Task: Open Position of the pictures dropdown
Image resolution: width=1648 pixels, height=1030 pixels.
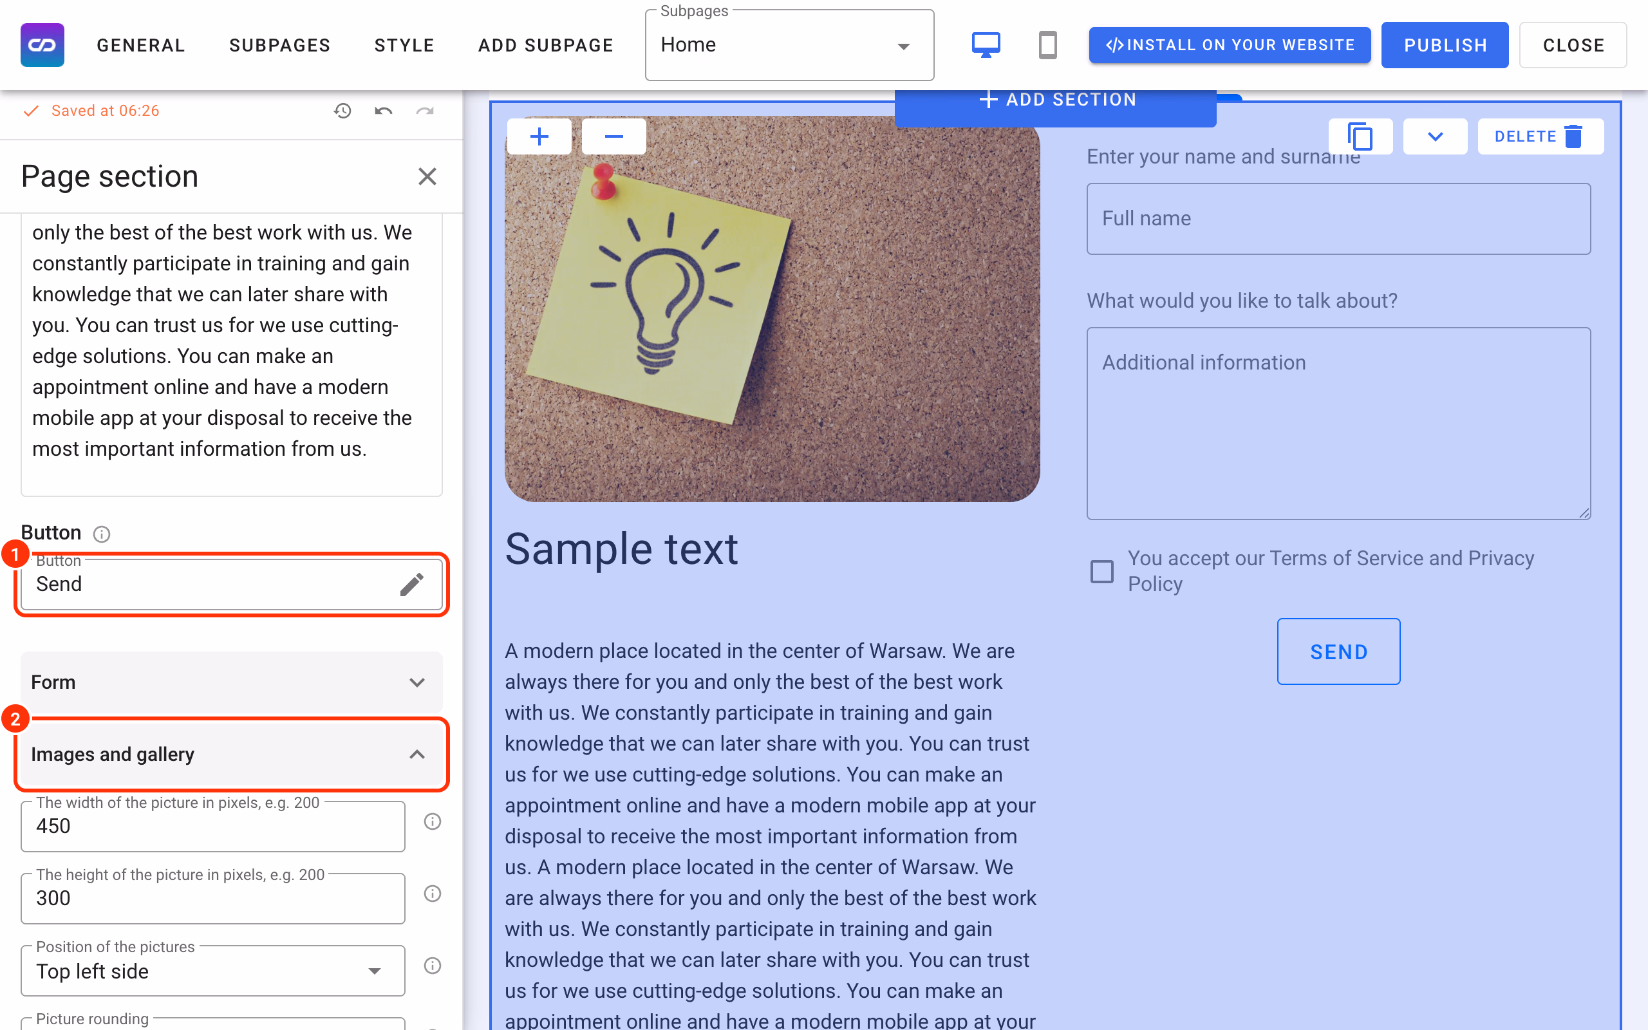Action: coord(212,971)
